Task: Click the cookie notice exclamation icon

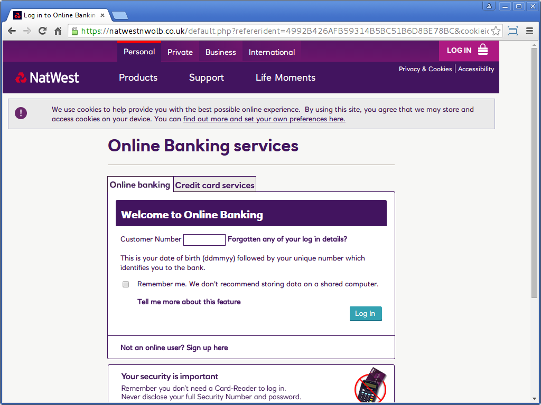Action: 21,113
